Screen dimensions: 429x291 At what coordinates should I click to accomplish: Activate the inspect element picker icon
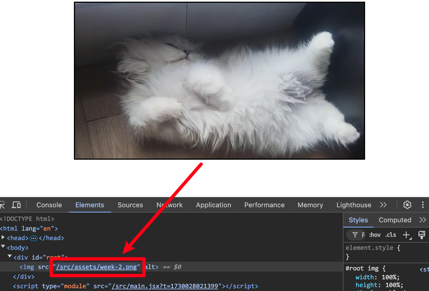click(x=2, y=205)
